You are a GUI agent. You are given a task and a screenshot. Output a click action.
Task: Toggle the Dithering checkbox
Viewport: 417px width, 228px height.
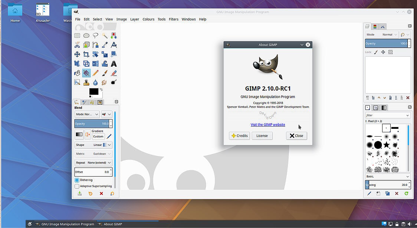coord(77,180)
